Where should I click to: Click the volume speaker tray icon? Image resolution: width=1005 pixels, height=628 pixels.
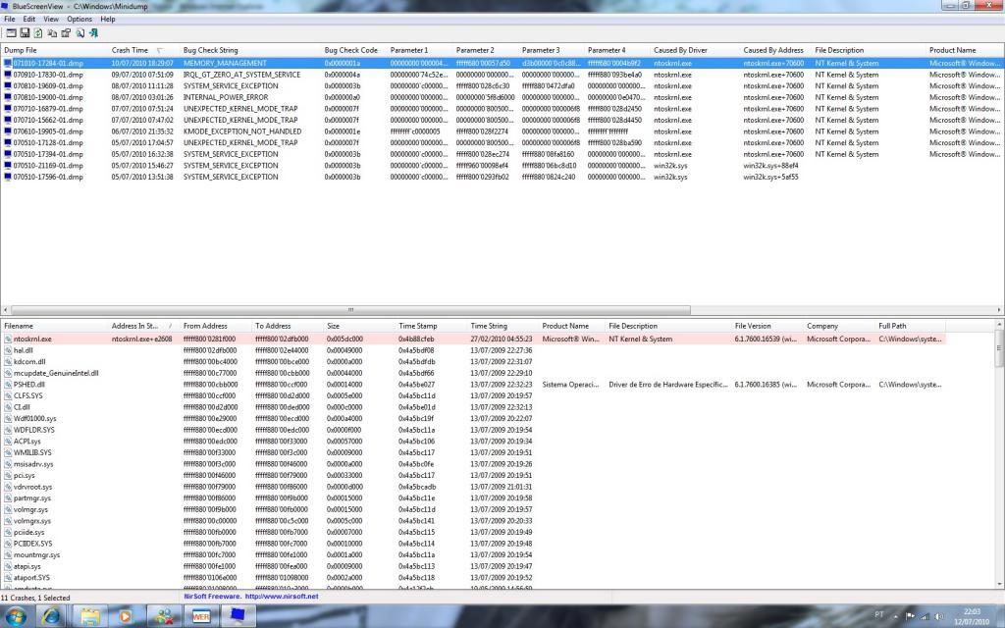940,616
